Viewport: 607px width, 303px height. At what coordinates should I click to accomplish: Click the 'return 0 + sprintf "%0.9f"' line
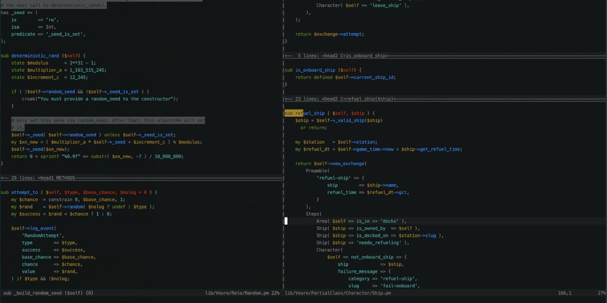coord(97,156)
